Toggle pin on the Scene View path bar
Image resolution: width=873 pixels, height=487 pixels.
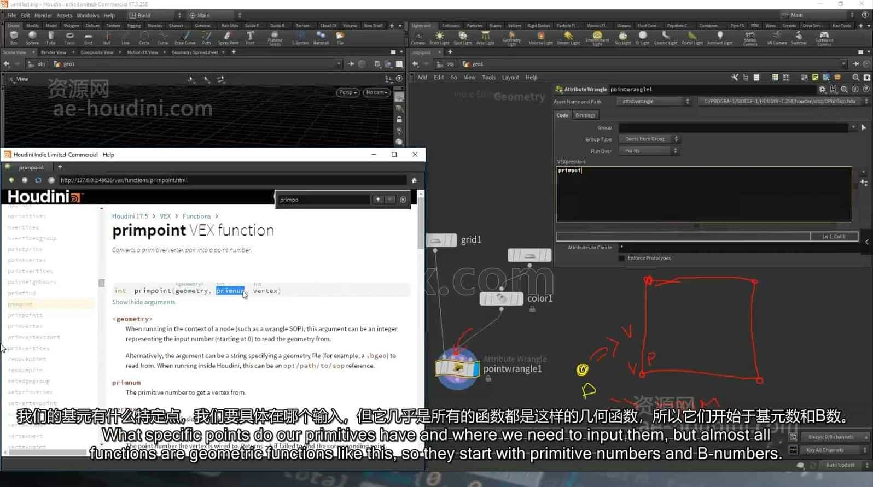[x=351, y=64]
